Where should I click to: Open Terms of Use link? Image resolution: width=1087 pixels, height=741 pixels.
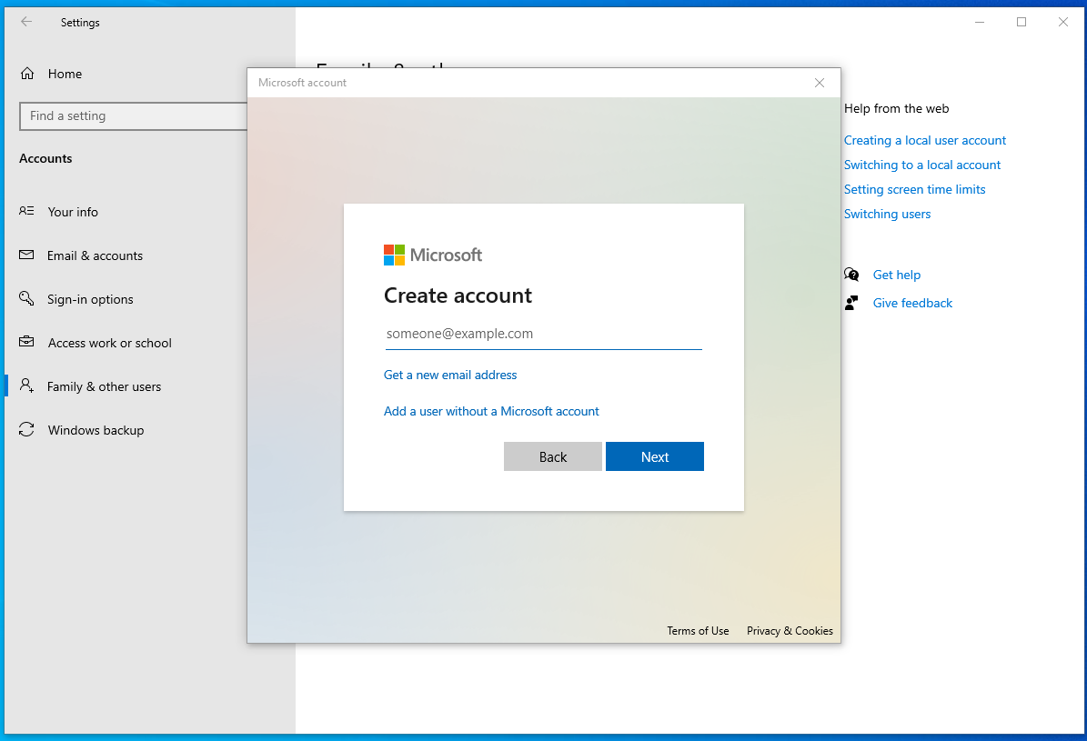click(x=698, y=631)
